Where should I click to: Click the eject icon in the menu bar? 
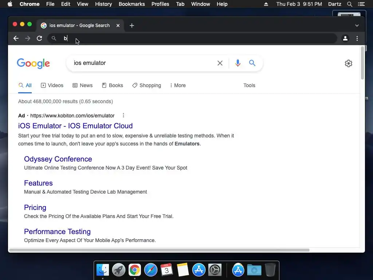266,4
